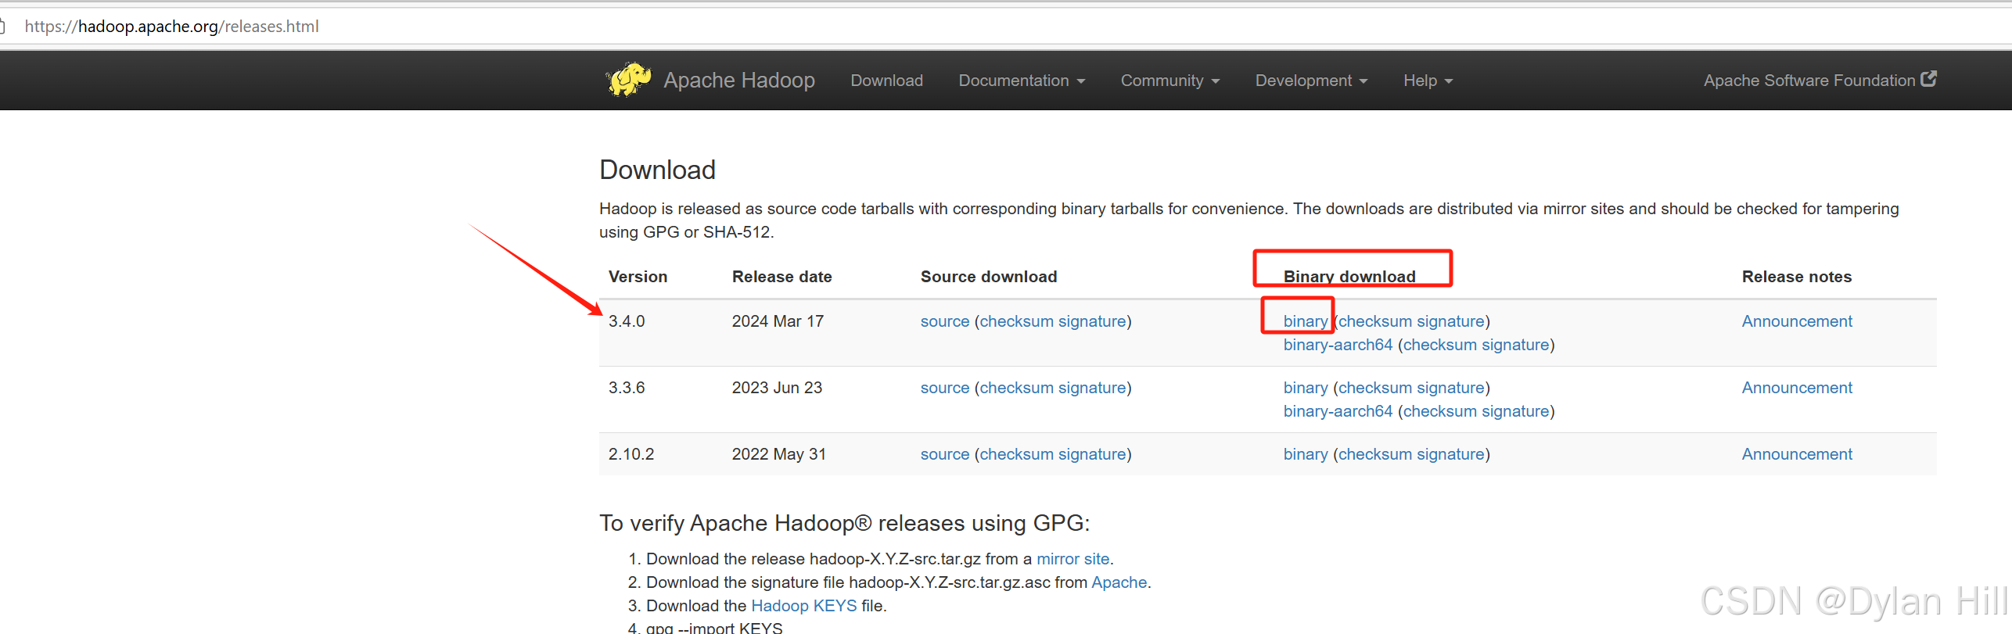
Task: Open binary signature for version 2.10.2
Action: coord(1450,454)
